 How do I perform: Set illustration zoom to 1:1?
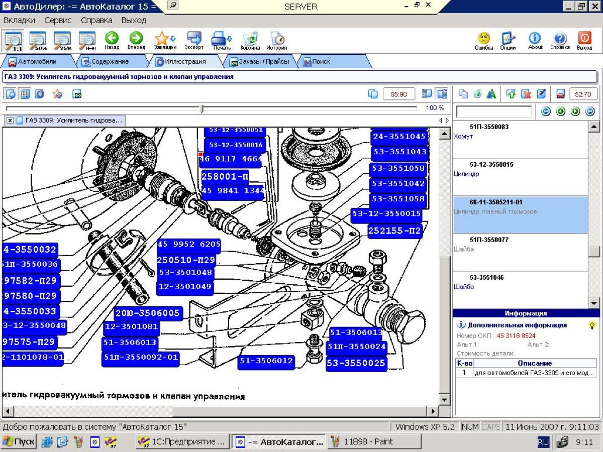(13, 40)
